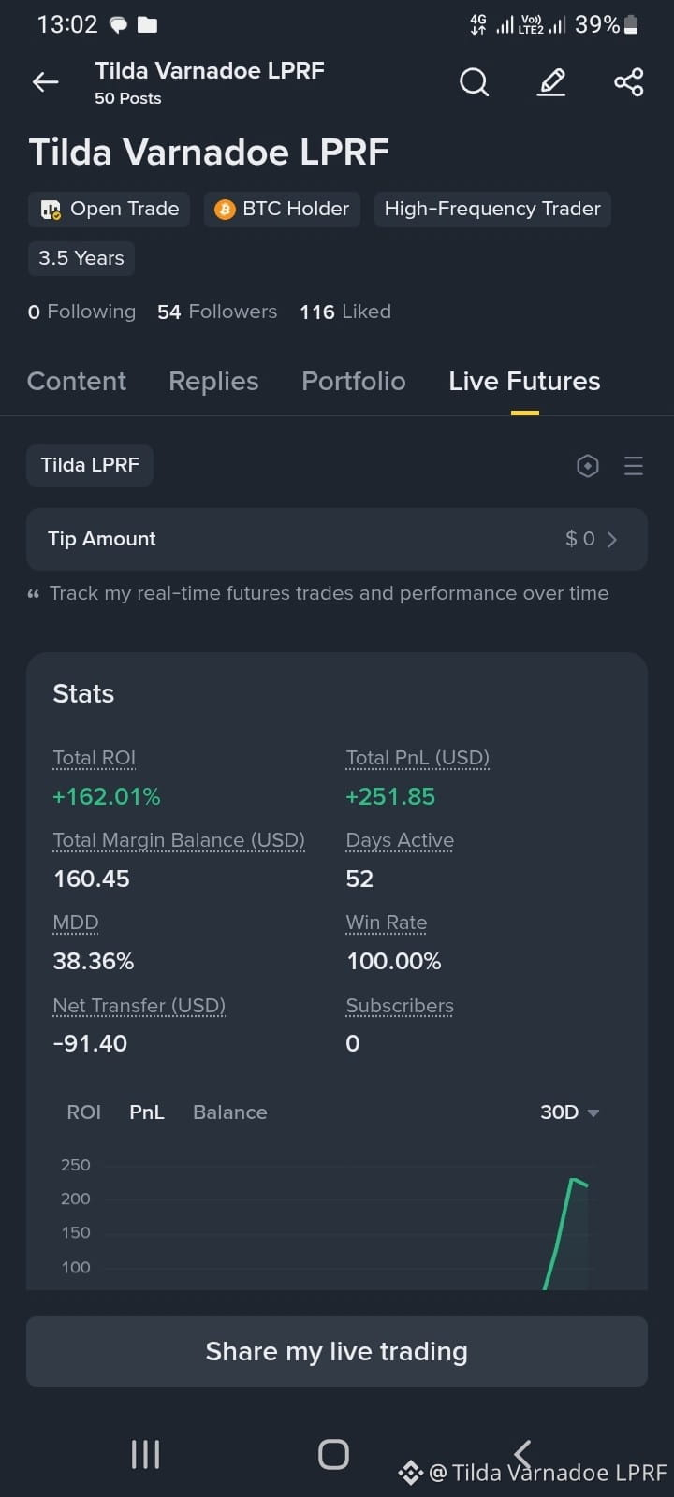This screenshot has width=674, height=1497.
Task: Tap the Android recent apps icon
Action: pyautogui.click(x=145, y=1454)
